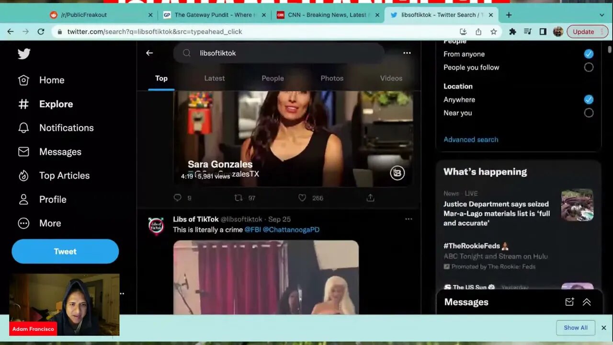613x345 pixels.
Task: Go back with search page arrow
Action: point(149,53)
